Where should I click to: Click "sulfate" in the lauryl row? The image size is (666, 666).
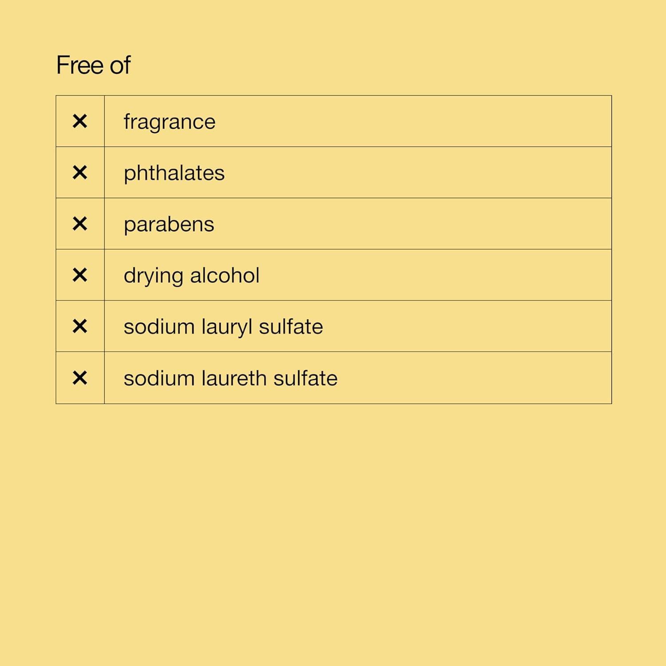(291, 327)
